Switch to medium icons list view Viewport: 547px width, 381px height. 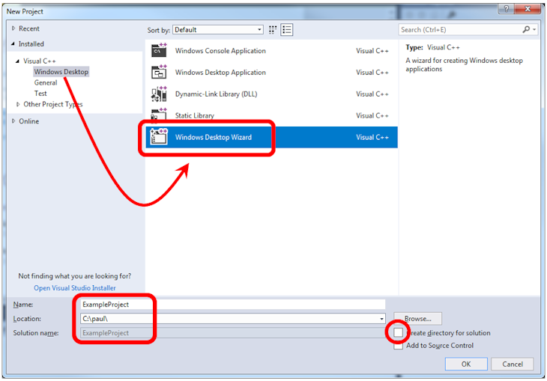pyautogui.click(x=287, y=30)
